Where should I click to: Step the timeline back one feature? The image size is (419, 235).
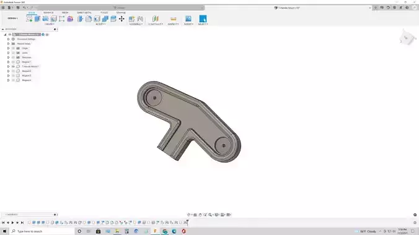tap(8, 223)
